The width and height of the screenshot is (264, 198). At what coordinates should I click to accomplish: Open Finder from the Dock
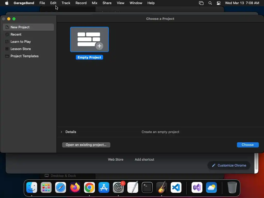coord(32,187)
